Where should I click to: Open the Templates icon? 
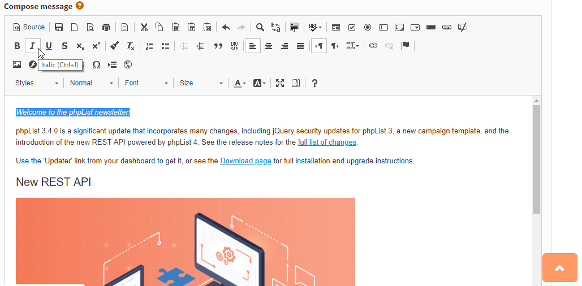[124, 27]
